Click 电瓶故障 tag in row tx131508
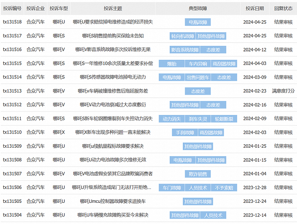The width and height of the screenshot is (297, 224). click(182, 160)
